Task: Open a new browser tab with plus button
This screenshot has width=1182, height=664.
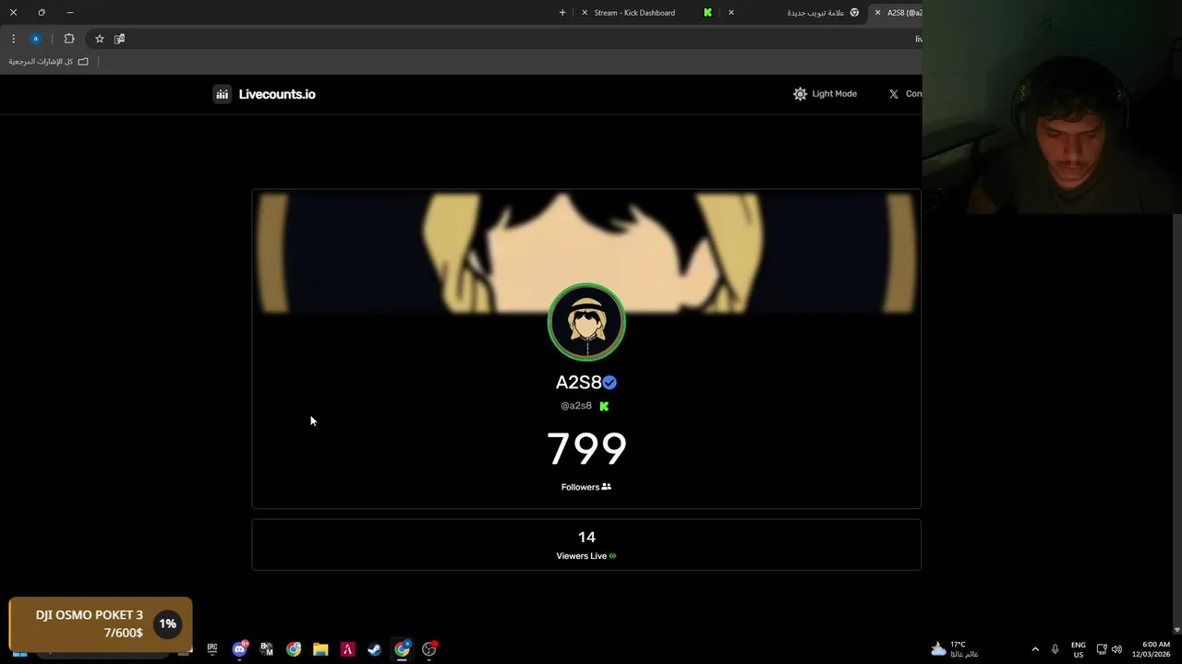Action: click(562, 13)
